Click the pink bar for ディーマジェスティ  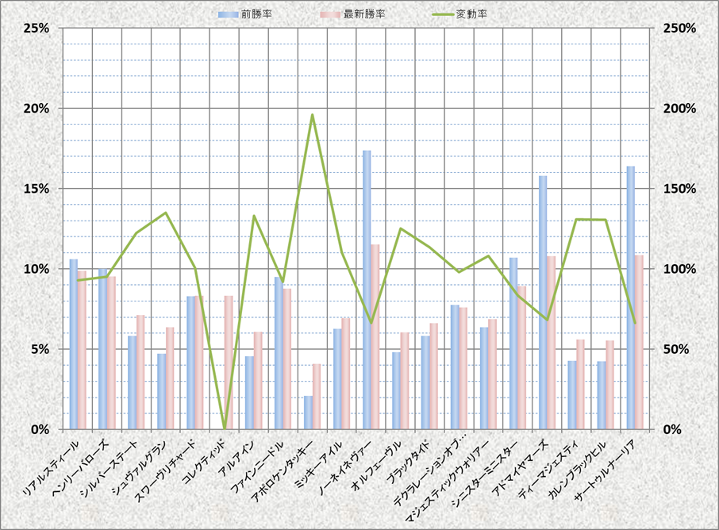point(580,384)
